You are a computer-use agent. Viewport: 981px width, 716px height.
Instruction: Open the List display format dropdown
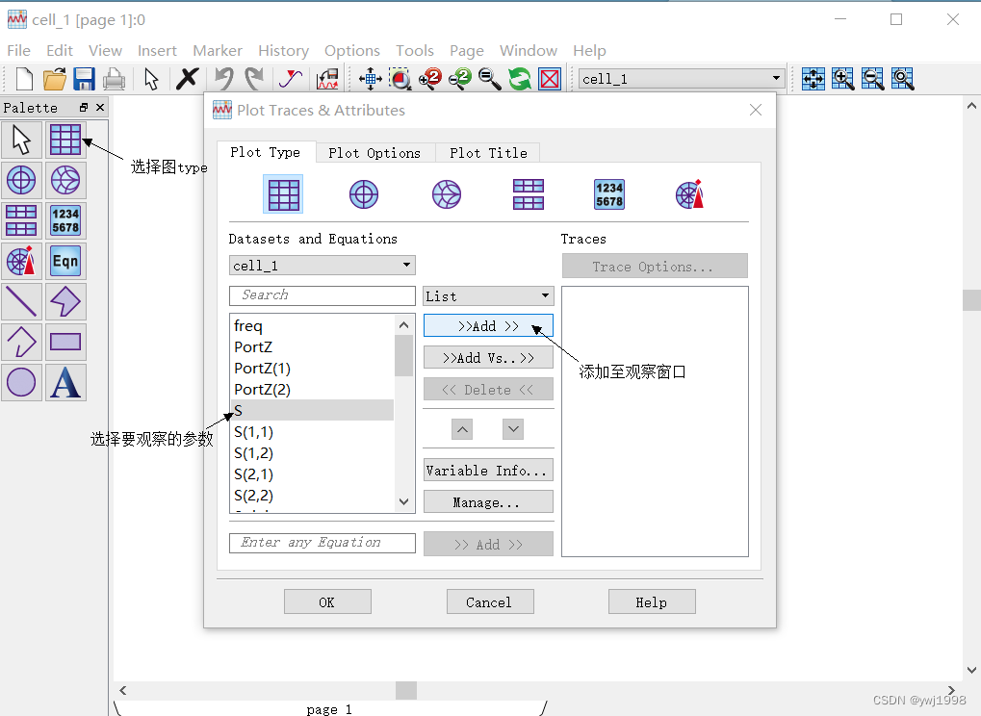[487, 295]
